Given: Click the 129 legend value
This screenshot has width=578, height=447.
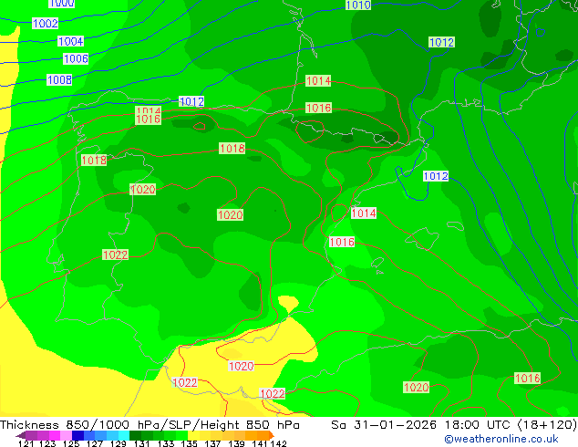Looking at the screenshot, I should [x=119, y=443].
